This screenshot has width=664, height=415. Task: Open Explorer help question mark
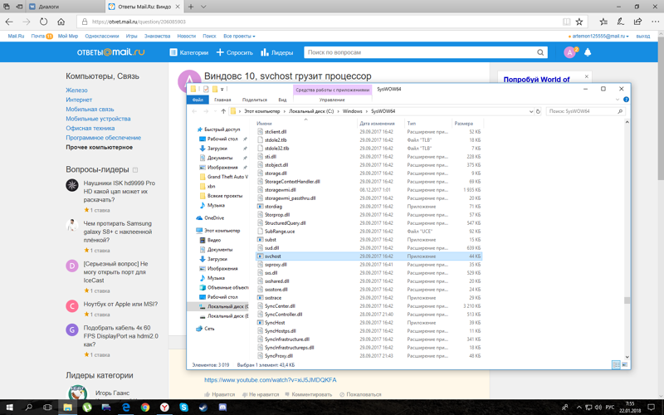pyautogui.click(x=626, y=100)
